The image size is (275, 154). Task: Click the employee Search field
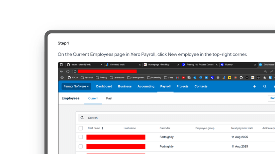(x=177, y=118)
